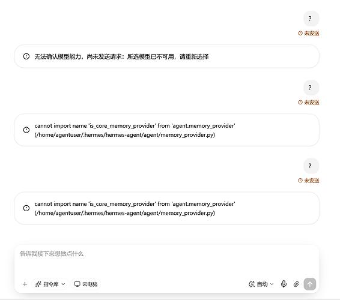Click the first '?' message bubble
Image resolution: width=340 pixels, height=300 pixels.
tap(311, 19)
